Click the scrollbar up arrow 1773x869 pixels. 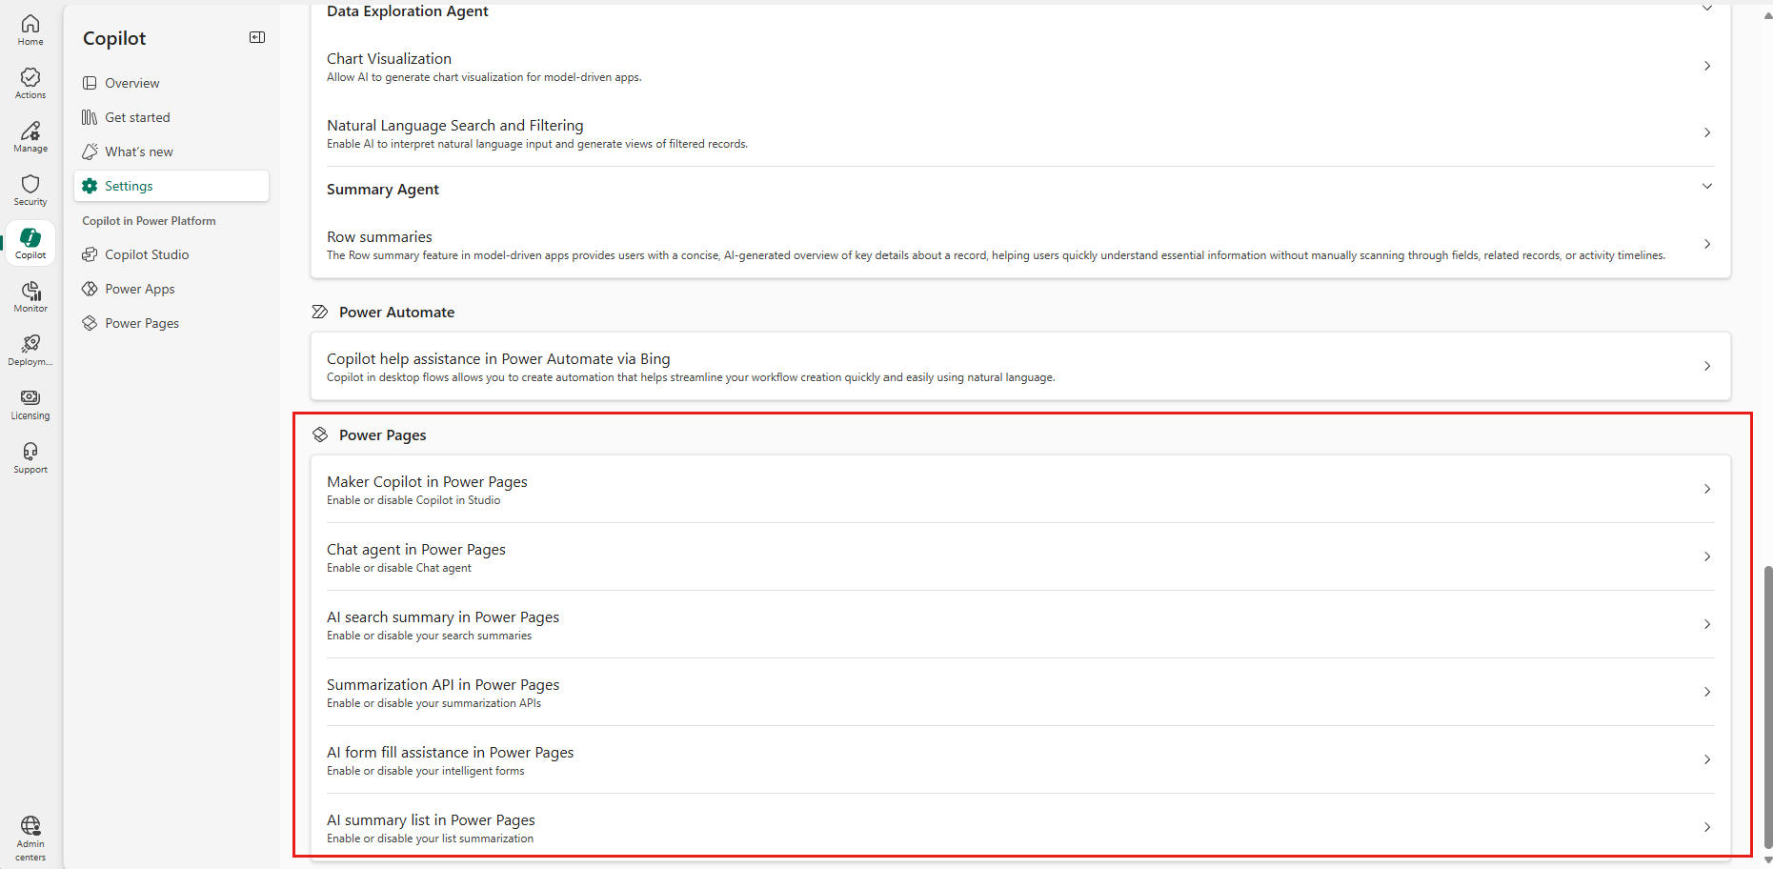point(1768,16)
